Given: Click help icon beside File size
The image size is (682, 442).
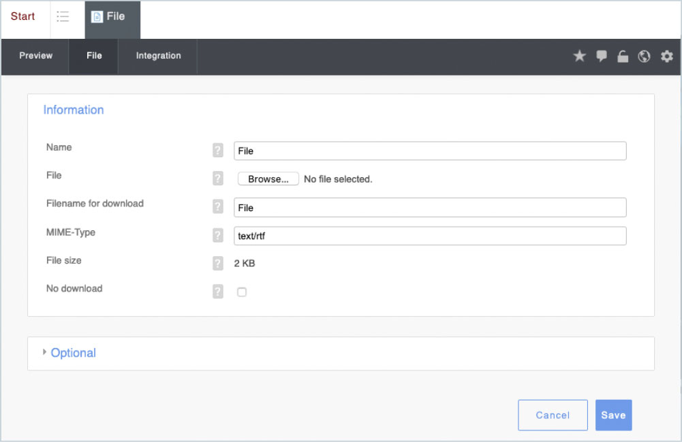Looking at the screenshot, I should pos(218,264).
